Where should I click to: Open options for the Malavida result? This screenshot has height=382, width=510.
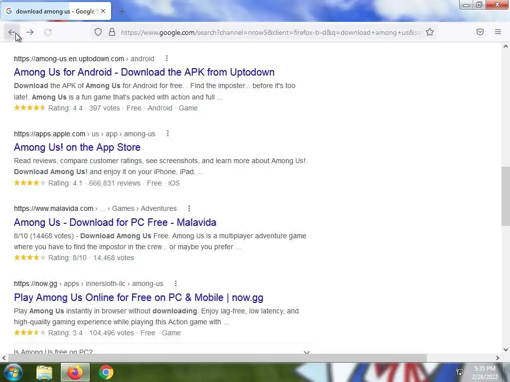(189, 208)
